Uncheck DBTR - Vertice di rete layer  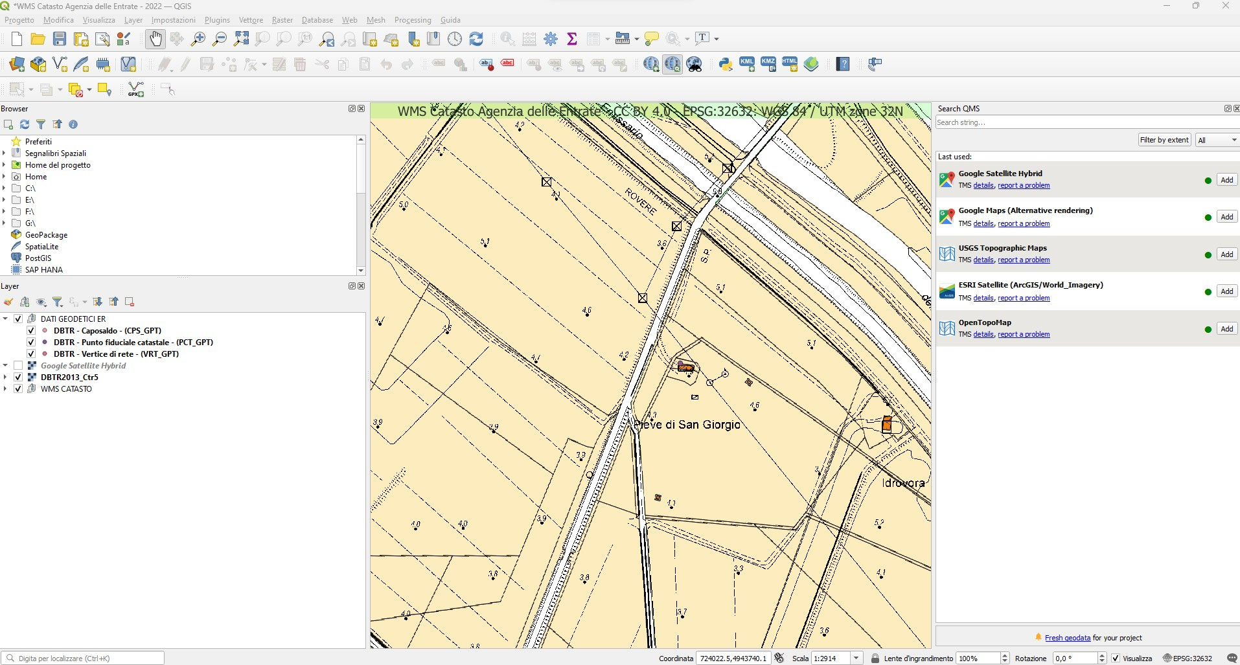pos(31,354)
